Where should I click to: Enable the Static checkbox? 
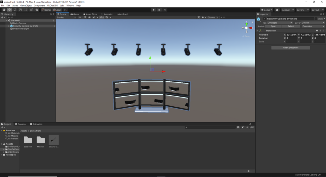tap(316, 19)
